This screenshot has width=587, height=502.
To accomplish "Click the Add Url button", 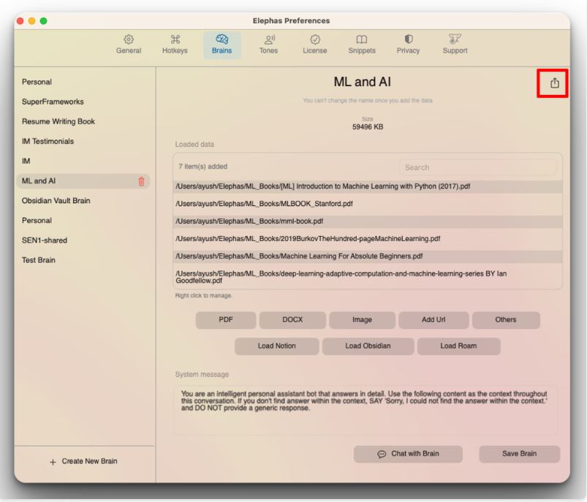I will 433,320.
